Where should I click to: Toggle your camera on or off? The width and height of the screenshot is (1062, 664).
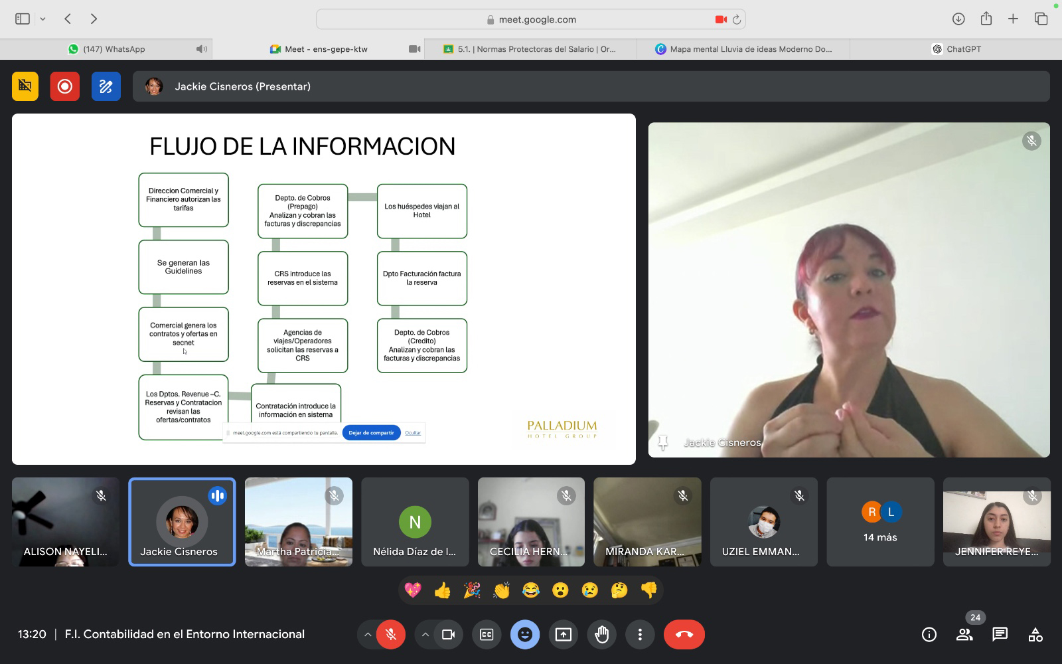click(x=448, y=635)
